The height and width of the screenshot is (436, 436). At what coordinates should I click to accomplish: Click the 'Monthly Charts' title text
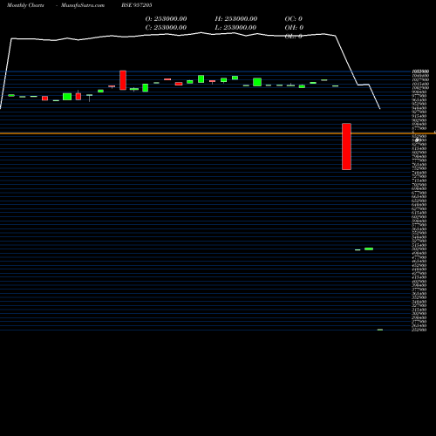tap(25, 5)
